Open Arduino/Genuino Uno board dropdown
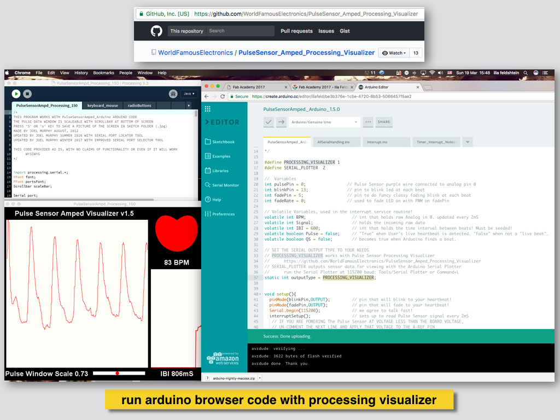The height and width of the screenshot is (420, 560). point(324,122)
